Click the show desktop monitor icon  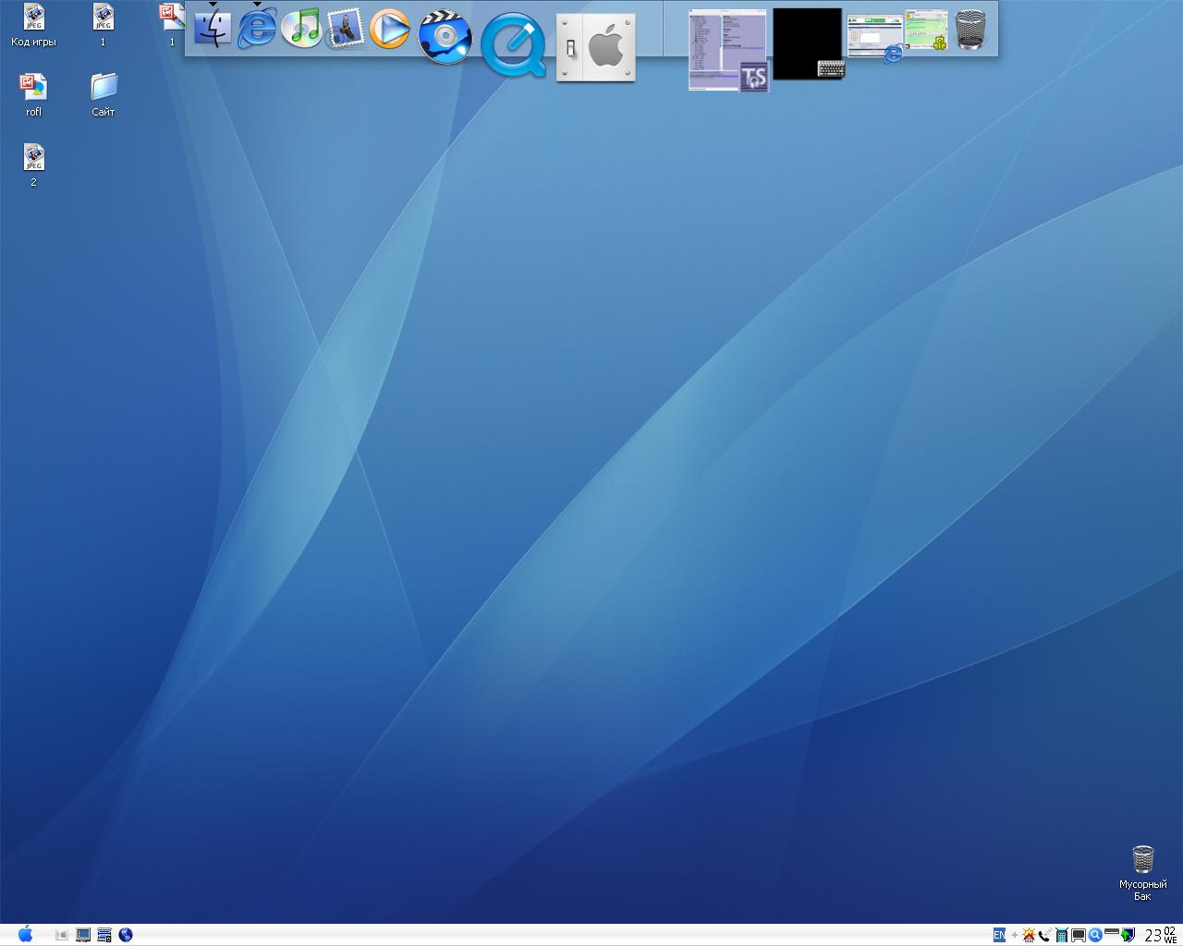tap(83, 935)
